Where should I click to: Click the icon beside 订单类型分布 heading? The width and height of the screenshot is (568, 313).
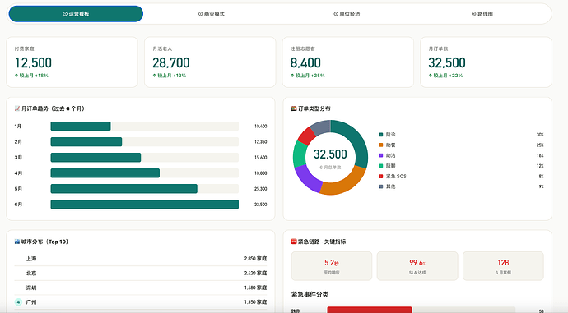tap(294, 108)
